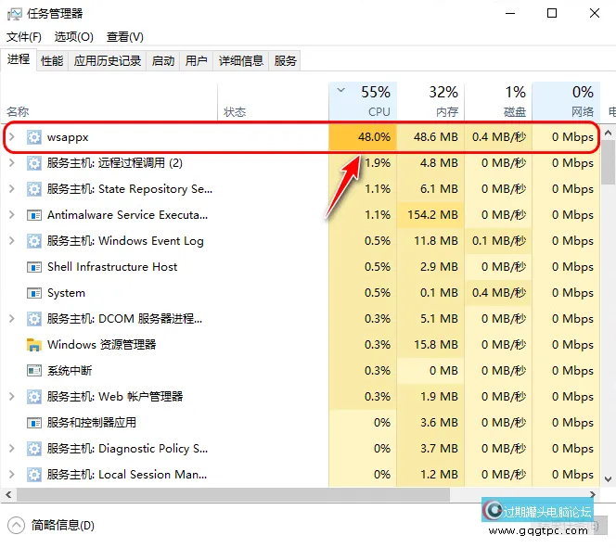Click the 服务和控制器应用 process icon
616x548 pixels.
pyautogui.click(x=33, y=423)
